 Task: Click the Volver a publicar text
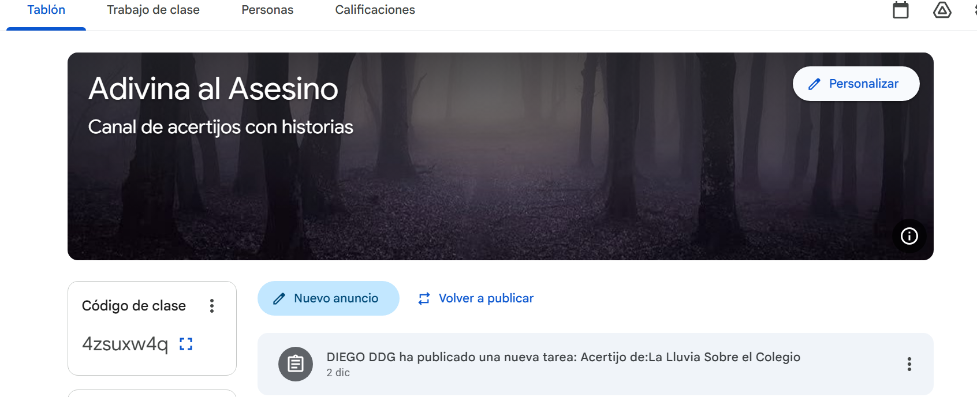pos(486,298)
